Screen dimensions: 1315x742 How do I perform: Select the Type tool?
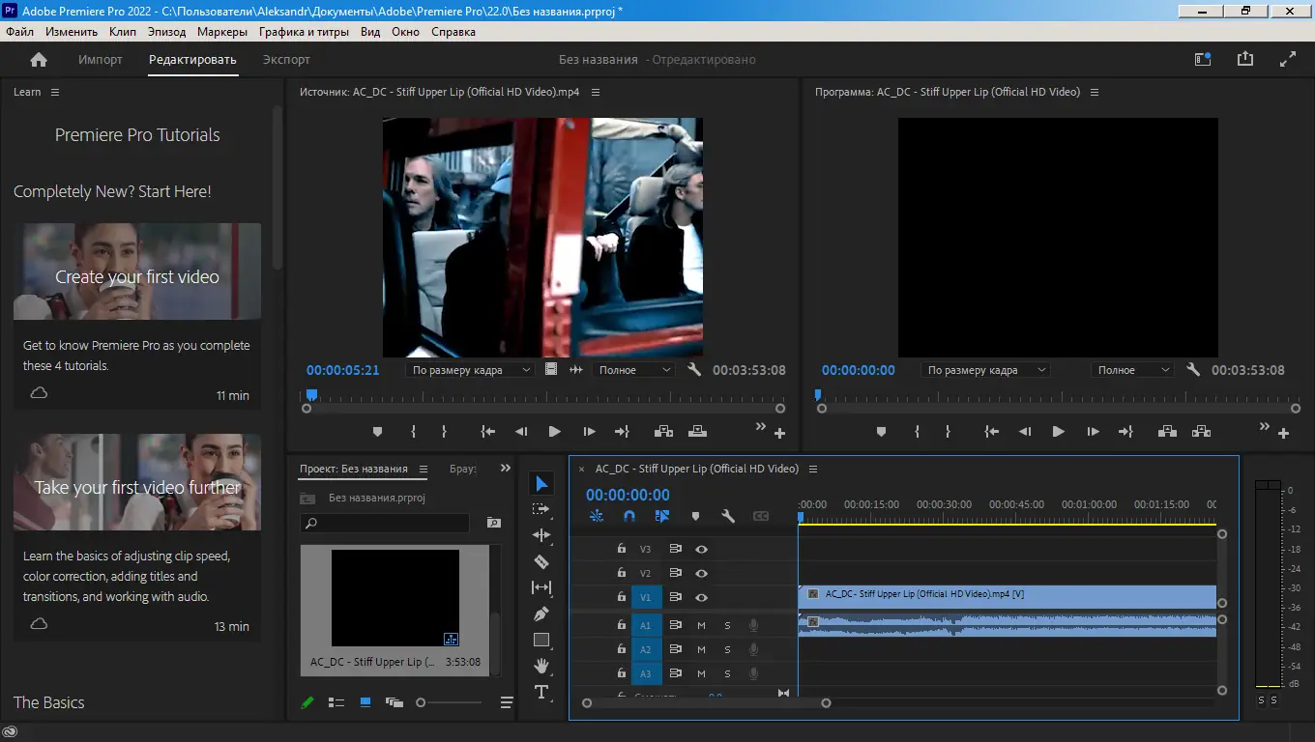point(541,693)
